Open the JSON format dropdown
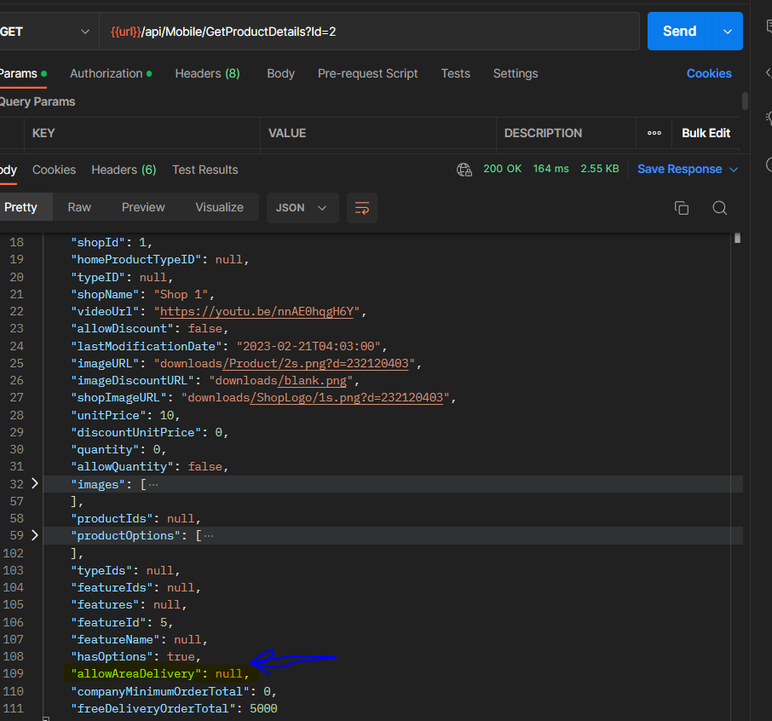The height and width of the screenshot is (721, 772). click(302, 208)
